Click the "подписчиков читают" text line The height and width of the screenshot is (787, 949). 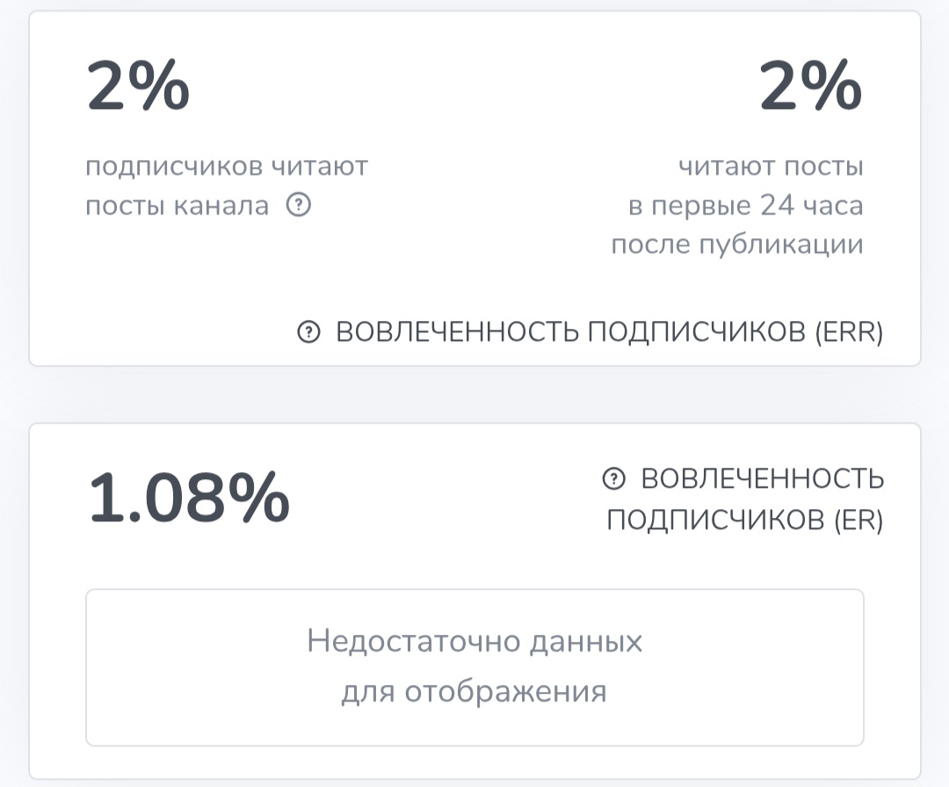pos(227,166)
